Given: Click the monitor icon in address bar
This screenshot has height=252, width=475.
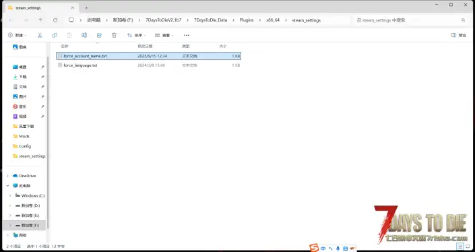Looking at the screenshot, I should click(71, 20).
